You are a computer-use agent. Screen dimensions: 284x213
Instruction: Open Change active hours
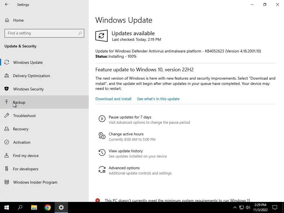click(126, 134)
